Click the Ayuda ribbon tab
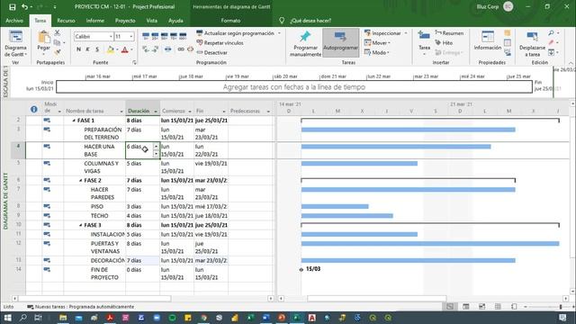This screenshot has height=324, width=576. 175,21
